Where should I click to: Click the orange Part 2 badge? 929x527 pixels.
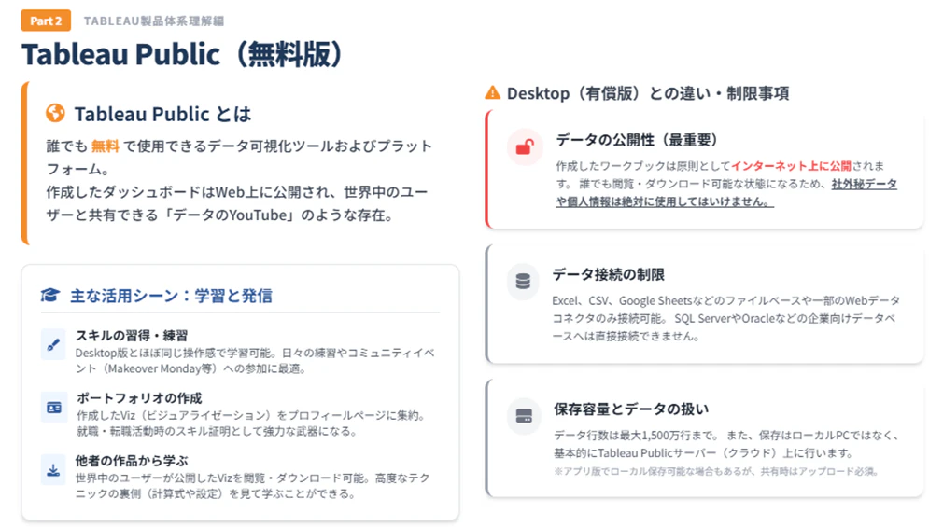(46, 21)
